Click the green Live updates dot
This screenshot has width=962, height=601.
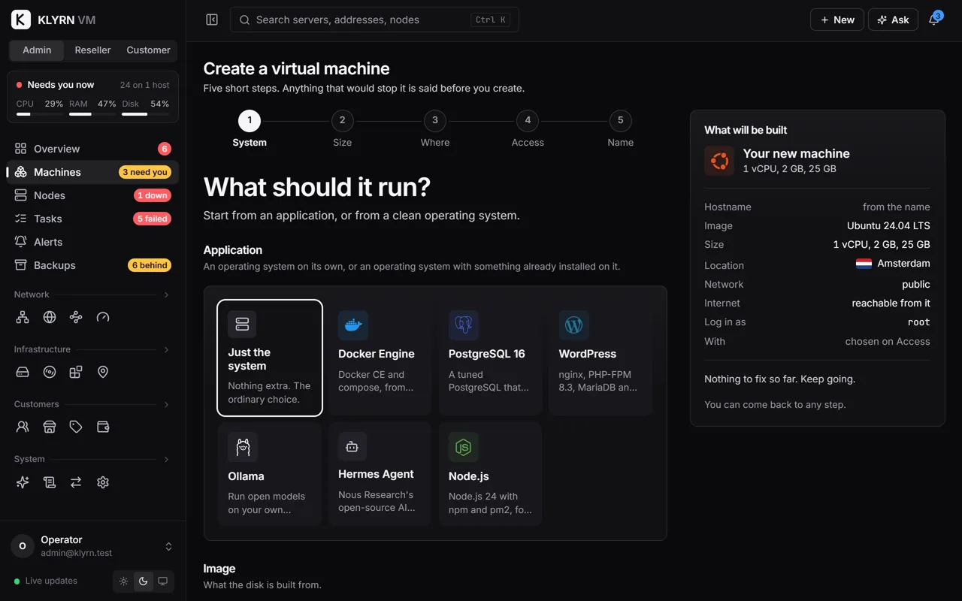tap(17, 581)
